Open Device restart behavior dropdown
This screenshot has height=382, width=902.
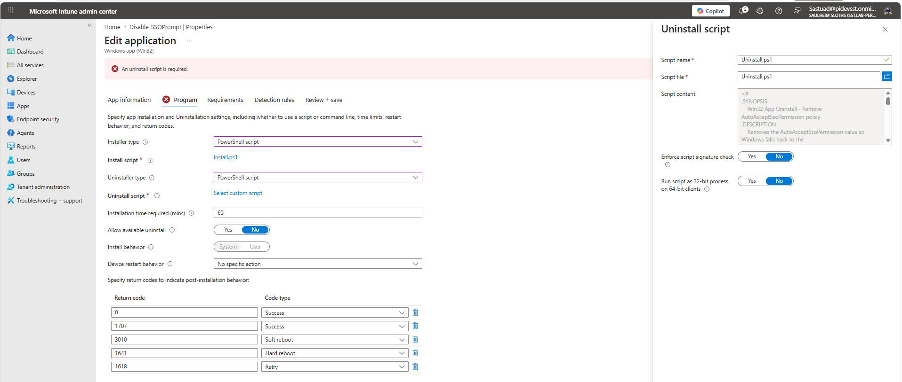tap(318, 264)
